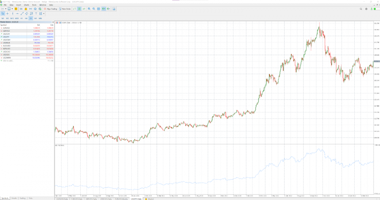Select the H1 timeframe button
380x200 pixels.
pos(21,19)
